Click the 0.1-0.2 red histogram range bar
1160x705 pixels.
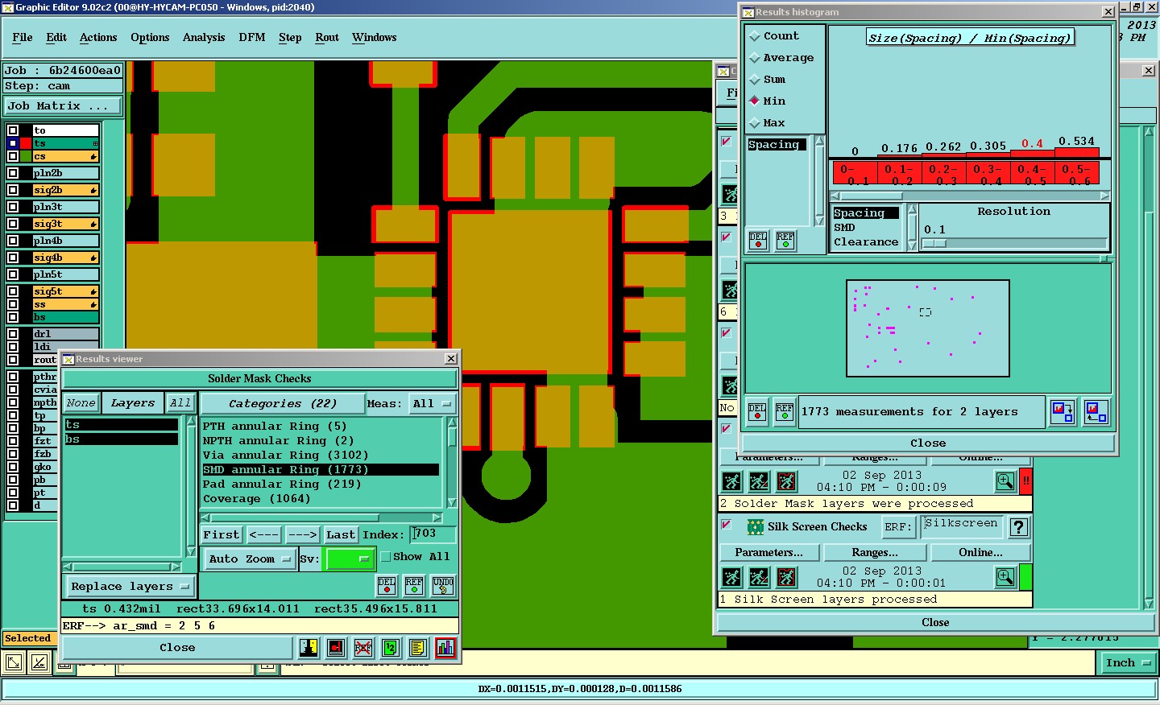[899, 175]
